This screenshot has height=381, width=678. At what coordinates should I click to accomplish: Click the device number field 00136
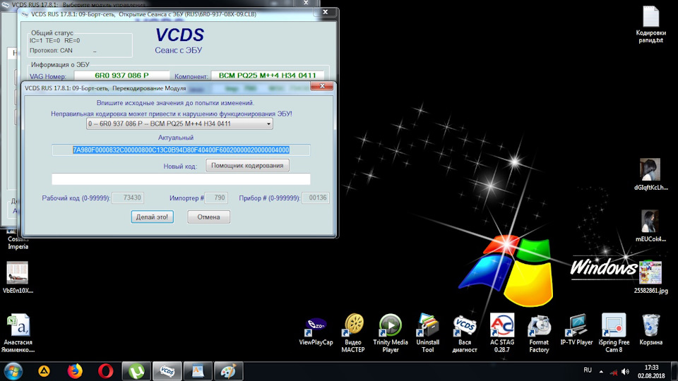pos(316,198)
